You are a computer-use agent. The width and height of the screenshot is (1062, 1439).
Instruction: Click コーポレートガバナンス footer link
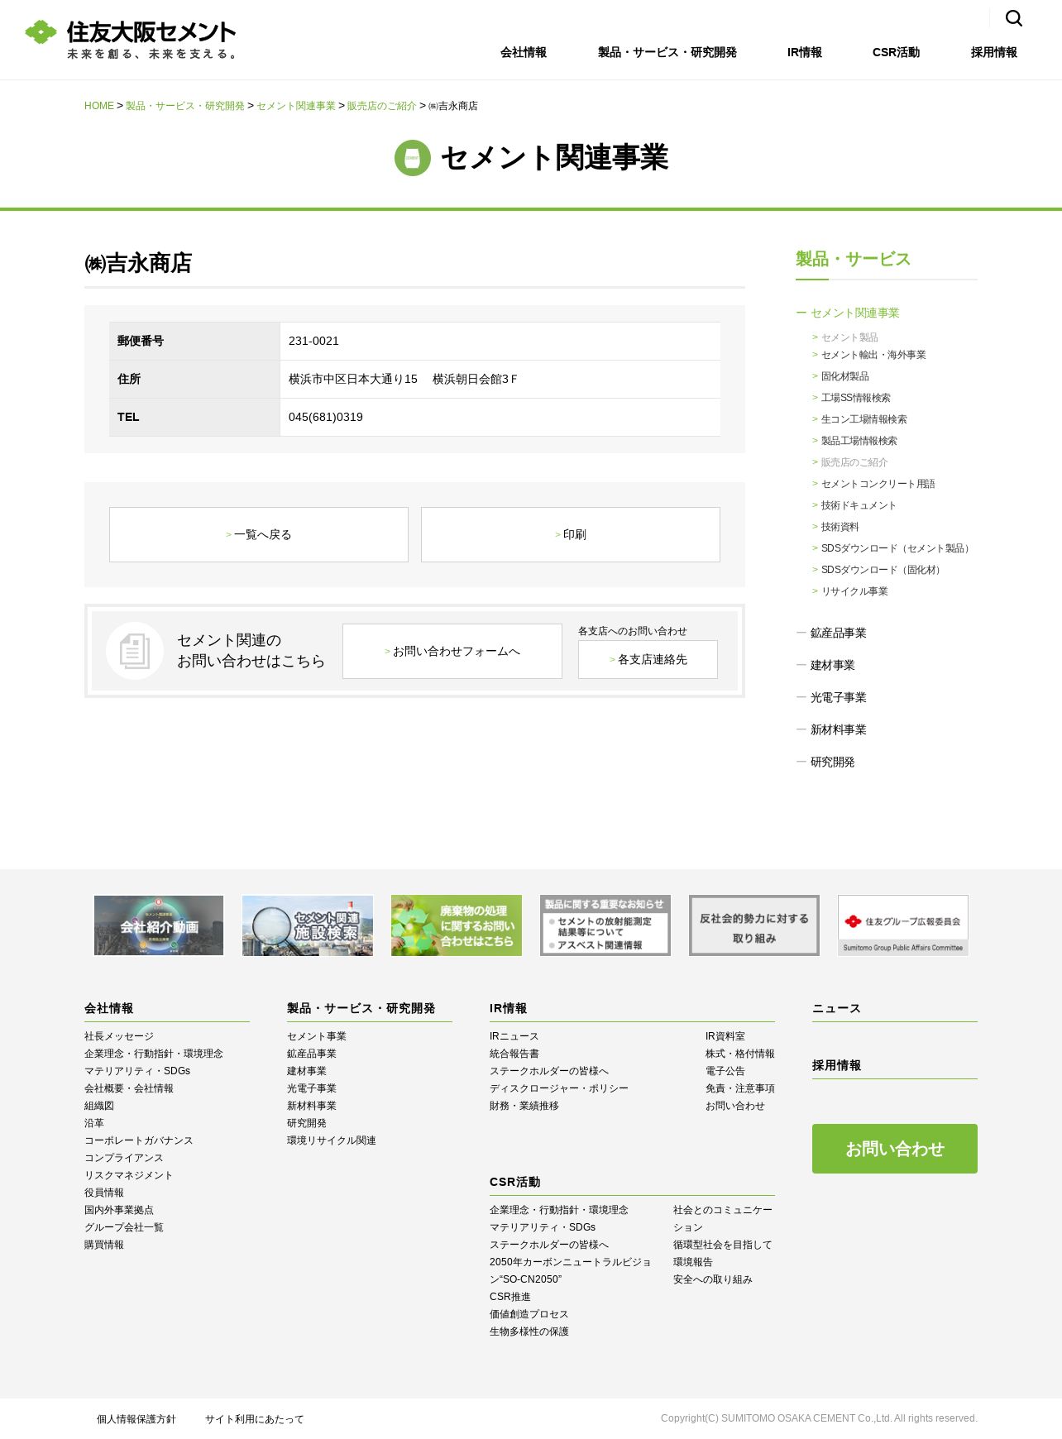coord(139,1140)
